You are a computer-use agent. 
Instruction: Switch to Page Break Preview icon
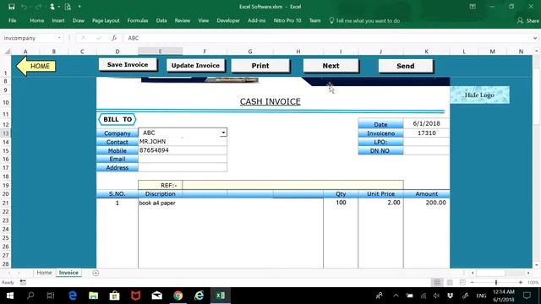coord(462,282)
